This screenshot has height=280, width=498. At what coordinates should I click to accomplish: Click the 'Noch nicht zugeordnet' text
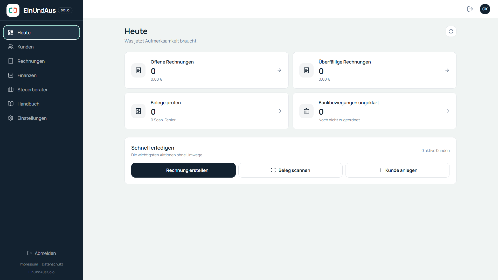tap(339, 120)
